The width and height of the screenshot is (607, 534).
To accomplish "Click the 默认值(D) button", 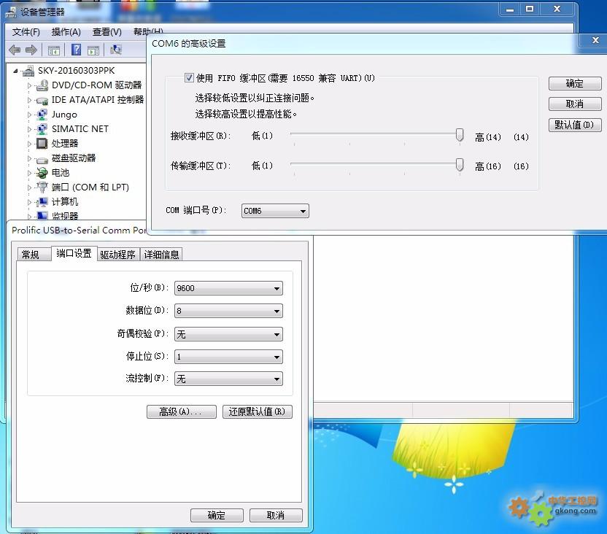I will [x=575, y=125].
